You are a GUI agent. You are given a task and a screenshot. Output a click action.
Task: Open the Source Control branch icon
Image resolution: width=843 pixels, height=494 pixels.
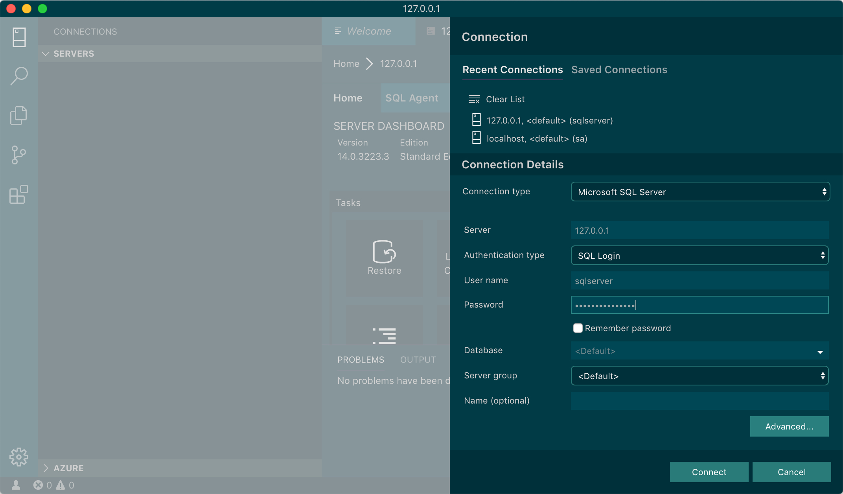click(19, 155)
